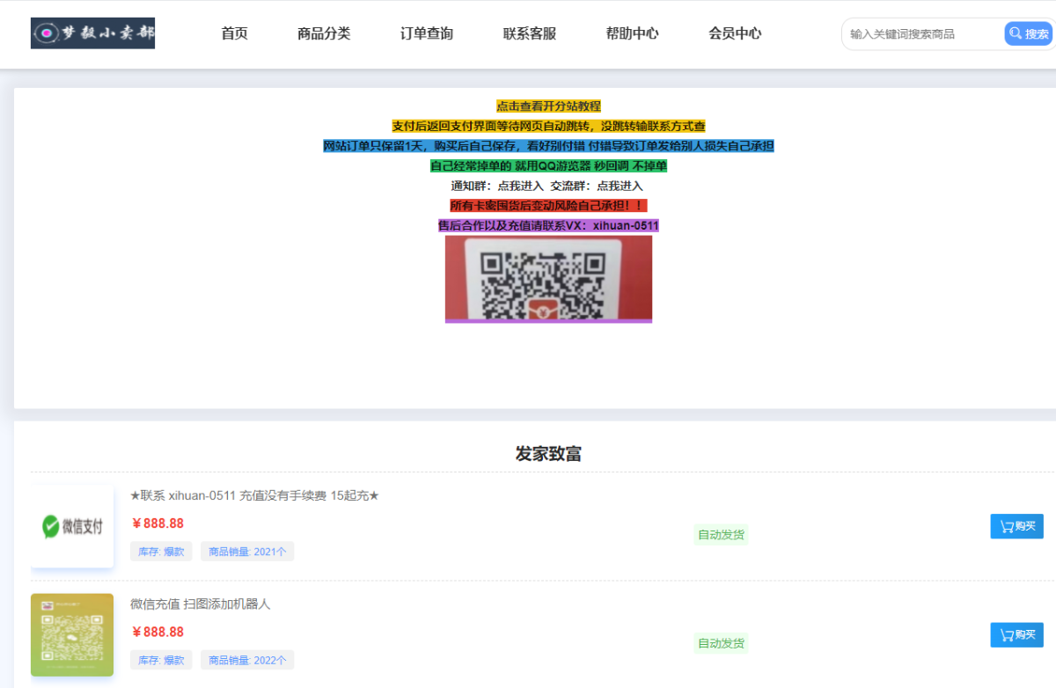The height and width of the screenshot is (688, 1056).
Task: Open the 微信支付 product thumbnail
Action: pos(72,526)
